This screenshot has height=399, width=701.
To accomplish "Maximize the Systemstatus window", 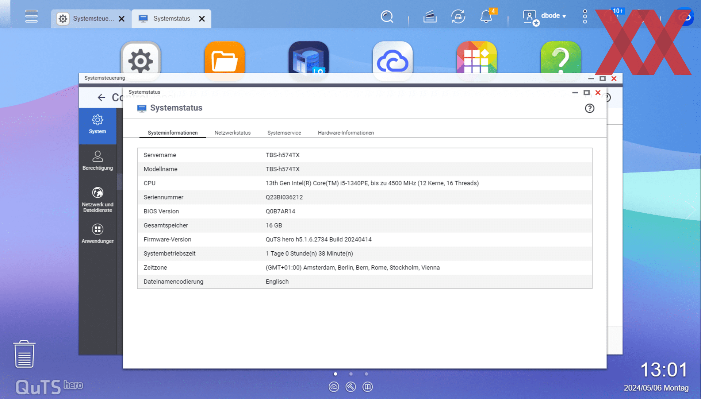I will tap(586, 93).
